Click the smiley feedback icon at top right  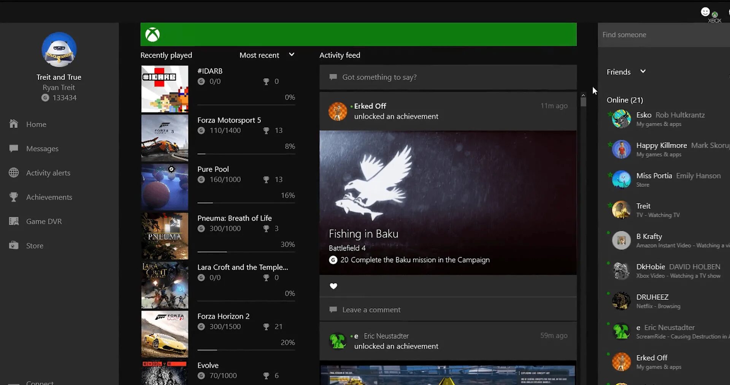[x=705, y=12]
